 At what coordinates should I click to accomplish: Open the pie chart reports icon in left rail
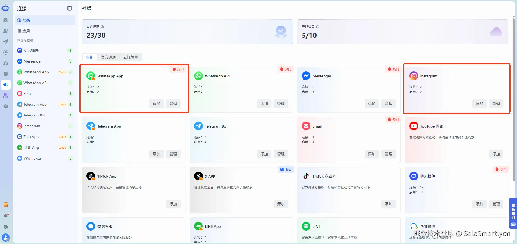click(x=6, y=74)
